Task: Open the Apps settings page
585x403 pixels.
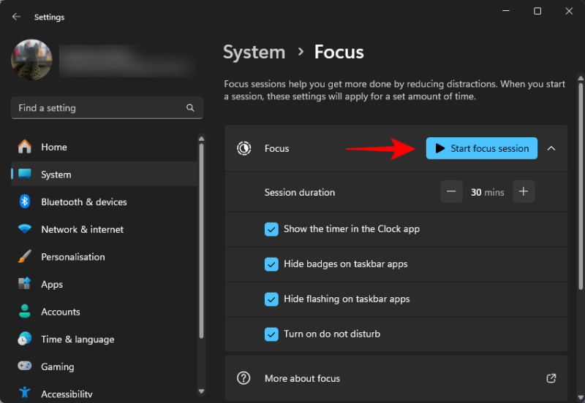Action: coord(105,284)
